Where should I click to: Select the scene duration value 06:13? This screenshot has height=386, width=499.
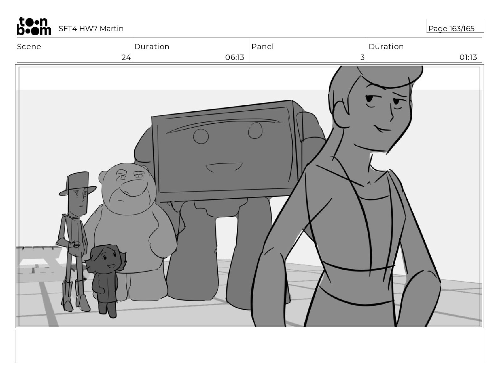pyautogui.click(x=235, y=57)
